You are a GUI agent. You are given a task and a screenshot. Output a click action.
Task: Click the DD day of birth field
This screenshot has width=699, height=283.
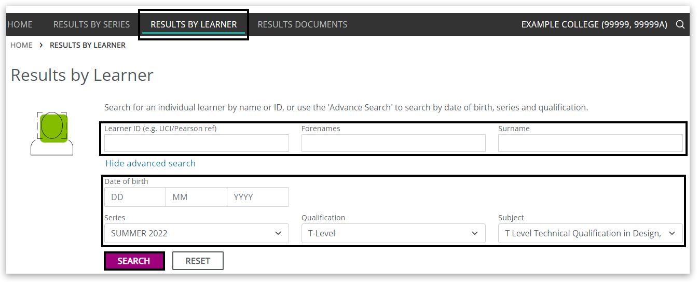[x=135, y=197]
